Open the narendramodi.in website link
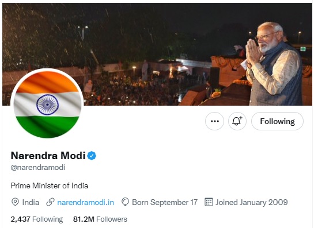This screenshot has height=228, width=318. (x=86, y=202)
